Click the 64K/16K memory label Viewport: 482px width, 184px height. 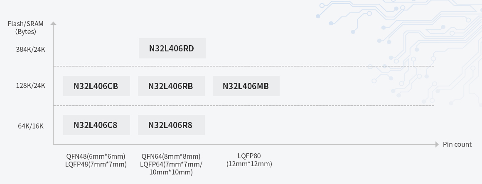[x=31, y=126]
